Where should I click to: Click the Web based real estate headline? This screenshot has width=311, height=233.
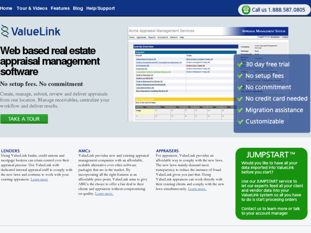[x=50, y=61]
